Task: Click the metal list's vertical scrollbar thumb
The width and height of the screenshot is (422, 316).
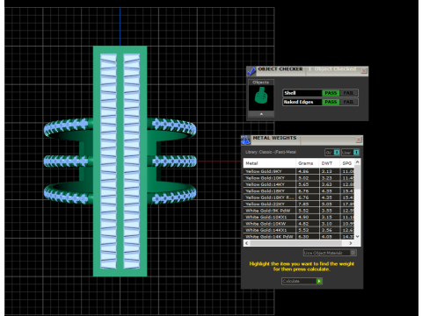Action: 357,176
